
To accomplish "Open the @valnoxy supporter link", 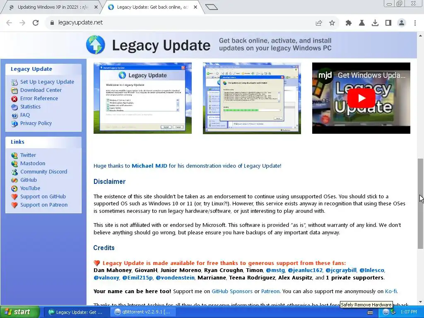I will pos(106,278).
